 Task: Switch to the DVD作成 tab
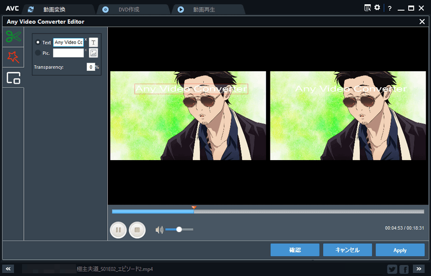tap(128, 9)
